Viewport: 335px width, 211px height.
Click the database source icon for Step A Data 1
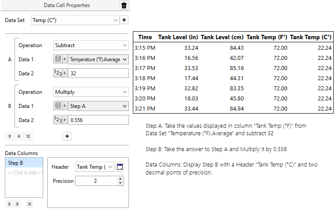[58, 59]
